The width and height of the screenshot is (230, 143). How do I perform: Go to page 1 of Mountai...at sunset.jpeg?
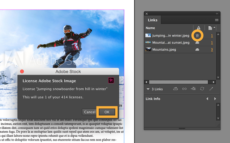pos(212,43)
